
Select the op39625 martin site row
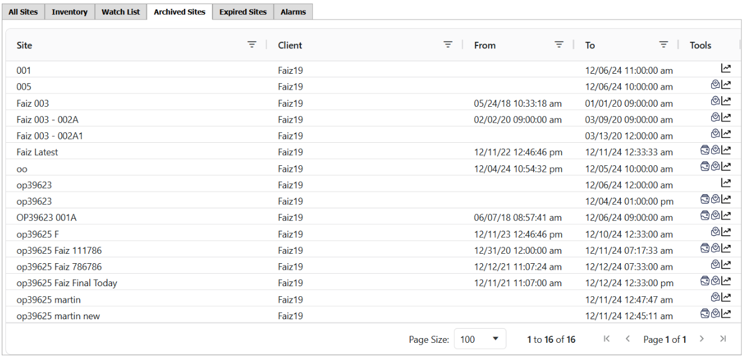click(48, 300)
